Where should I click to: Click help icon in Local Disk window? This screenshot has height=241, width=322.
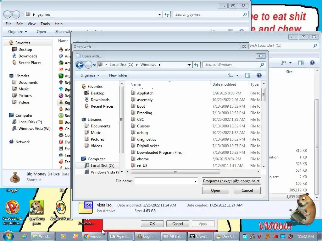click(x=312, y=63)
